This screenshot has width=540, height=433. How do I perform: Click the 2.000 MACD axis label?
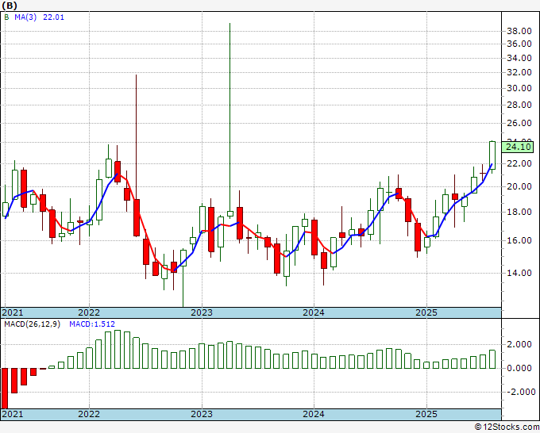point(521,345)
